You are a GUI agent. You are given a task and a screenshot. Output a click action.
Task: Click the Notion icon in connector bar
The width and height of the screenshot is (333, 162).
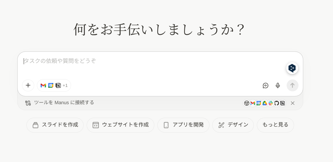[283, 103]
